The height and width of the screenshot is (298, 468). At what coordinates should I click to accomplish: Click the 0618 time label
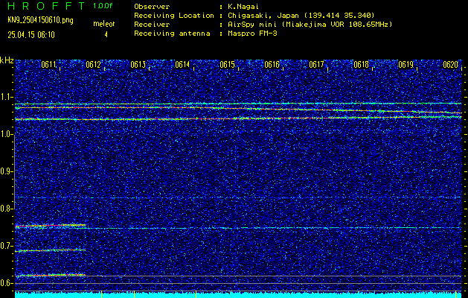click(x=361, y=65)
